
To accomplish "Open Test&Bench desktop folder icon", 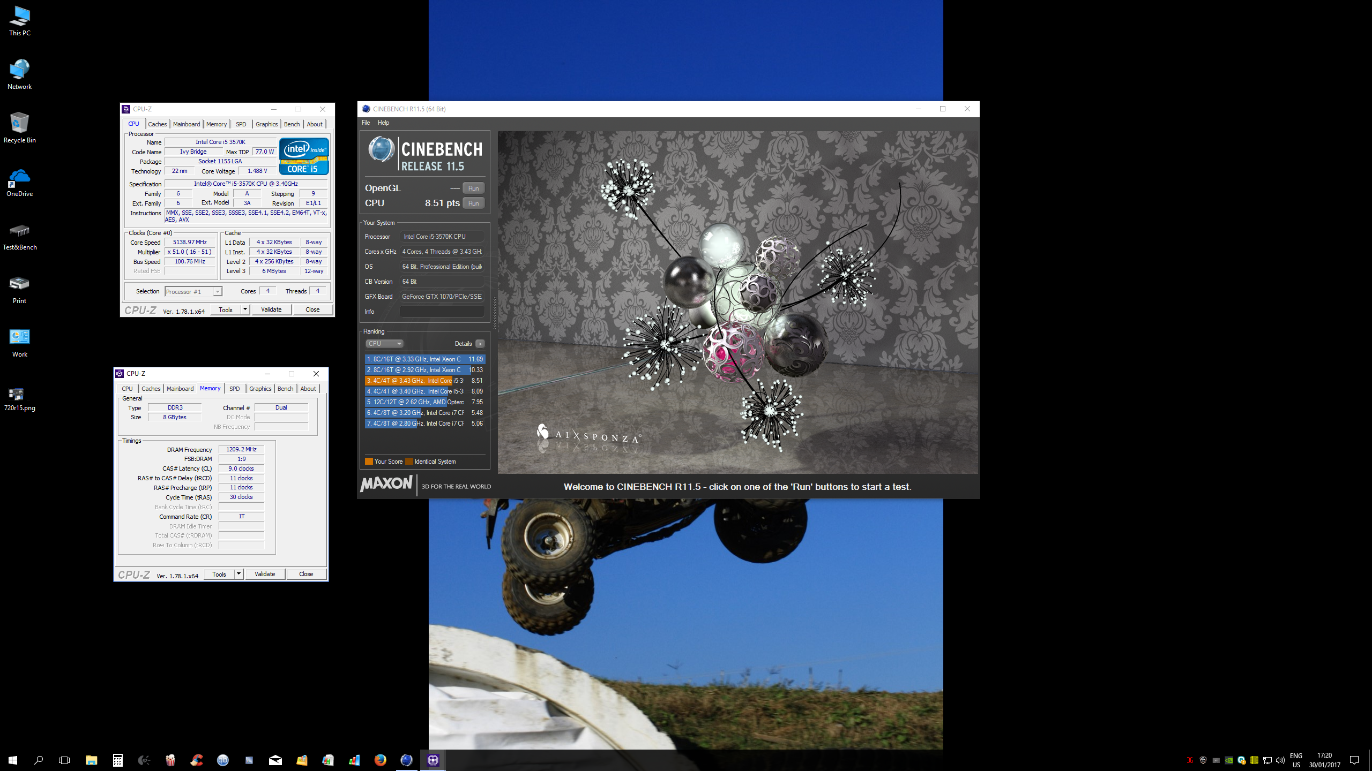I will coord(20,236).
